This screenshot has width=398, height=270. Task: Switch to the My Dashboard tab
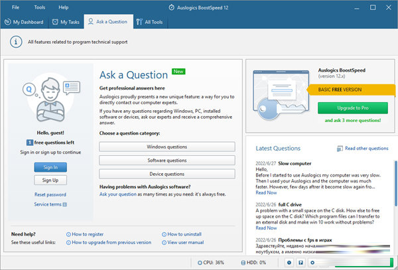[25, 22]
